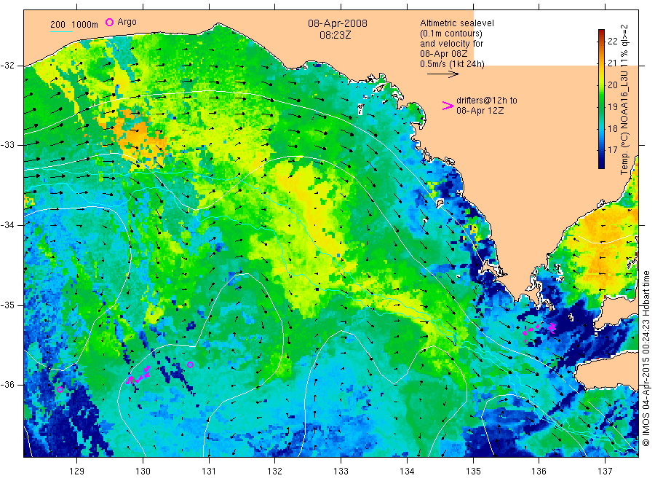
Task: Click the magenta drifter track near 136E
Action: [x=540, y=329]
